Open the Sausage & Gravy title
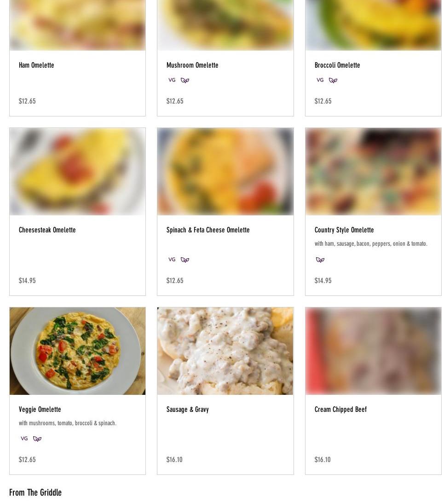The height and width of the screenshot is (503, 444). coord(187,410)
